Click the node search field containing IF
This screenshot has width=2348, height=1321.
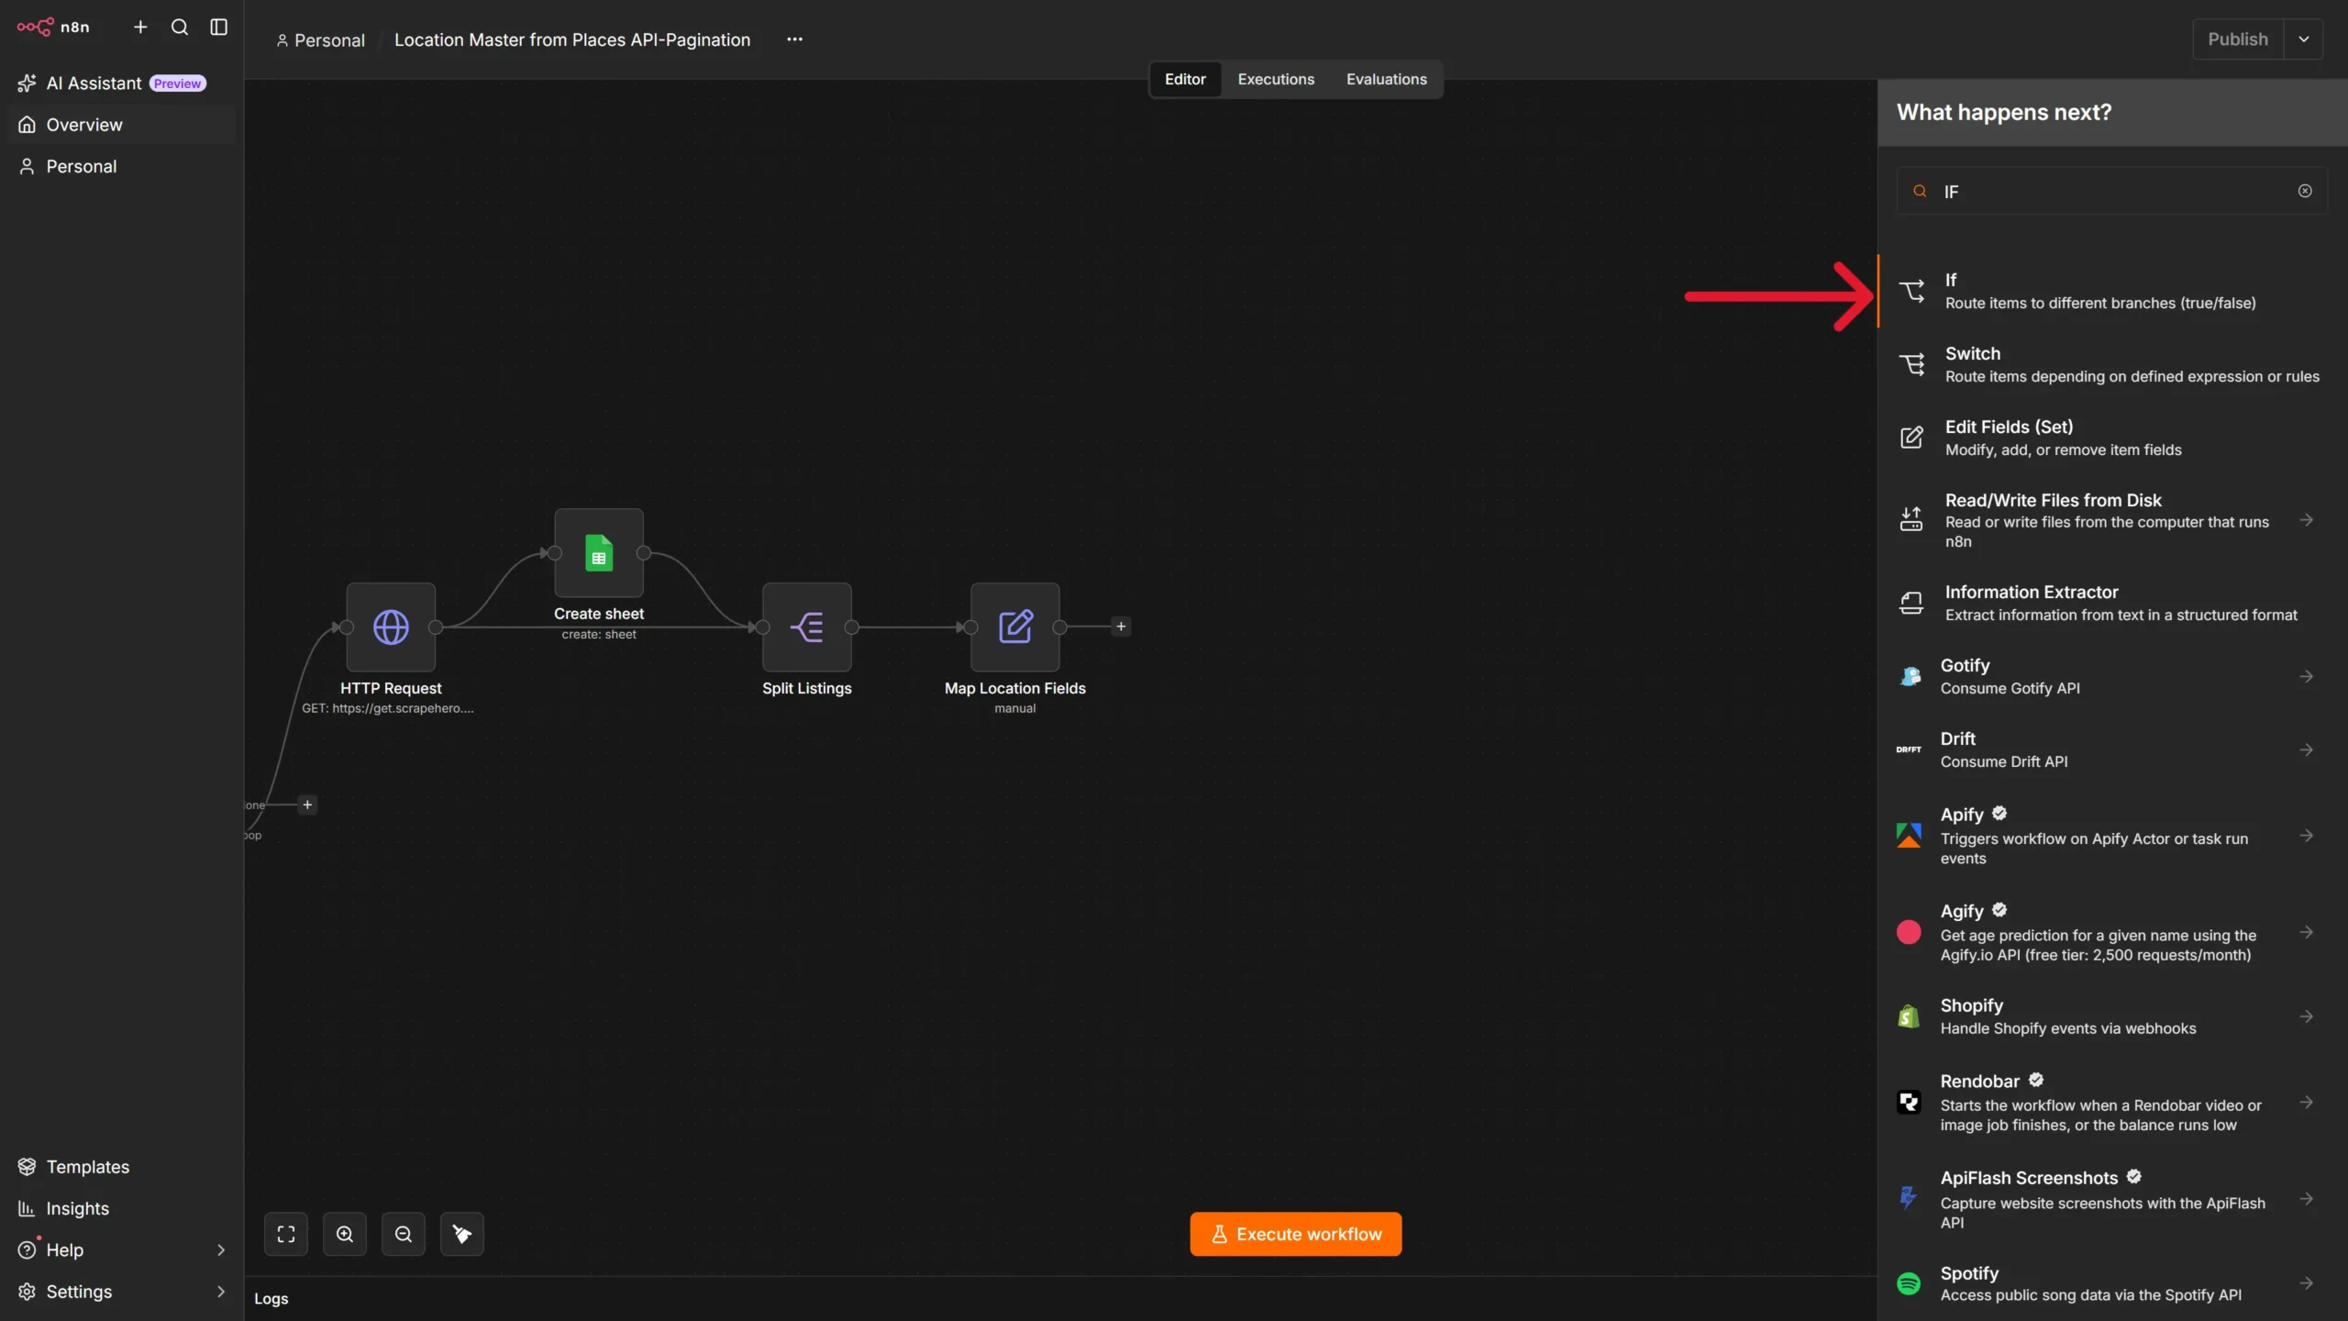tap(2111, 191)
